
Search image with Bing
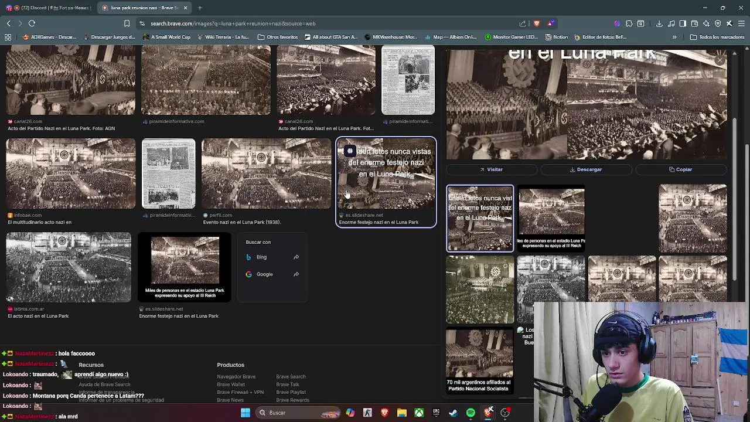(272, 257)
